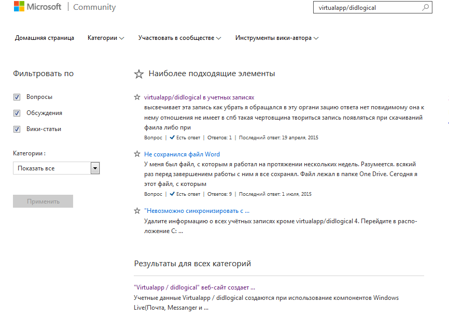Star the virtualapp/didlogical accounts question

coord(137,97)
